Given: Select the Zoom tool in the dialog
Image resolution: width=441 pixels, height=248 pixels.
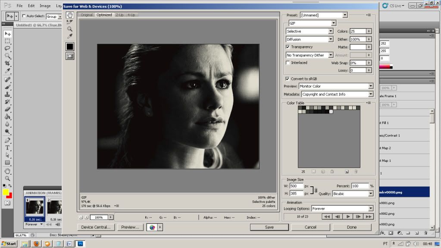Looking at the screenshot, I should tap(69, 29).
